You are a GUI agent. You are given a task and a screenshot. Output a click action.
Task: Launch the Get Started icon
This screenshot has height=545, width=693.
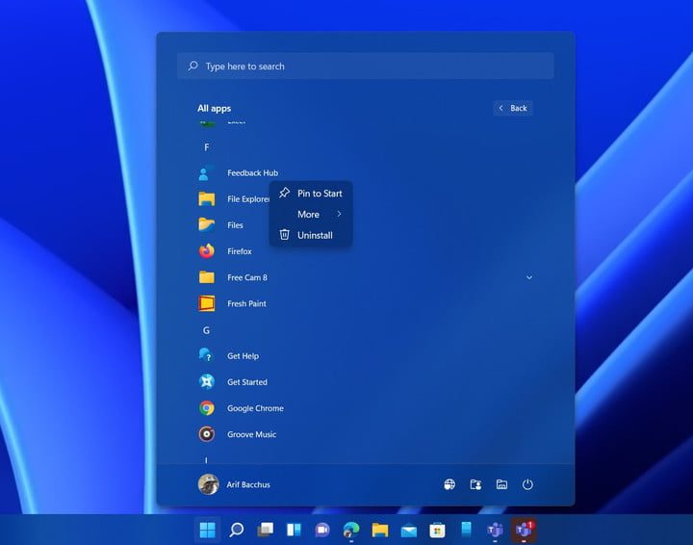click(206, 381)
